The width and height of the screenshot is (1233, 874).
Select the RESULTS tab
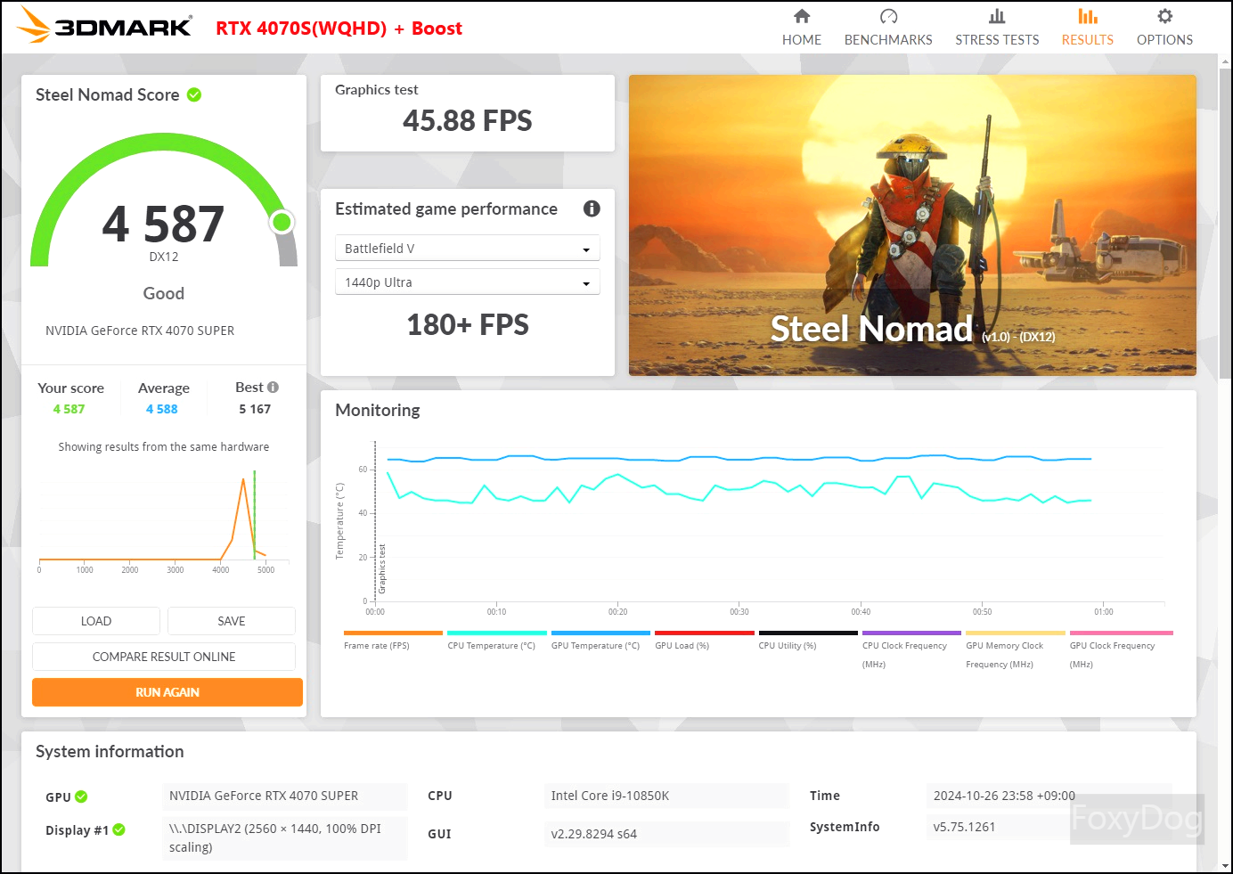1087,40
